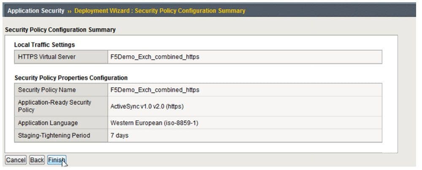This screenshot has width=422, height=170.
Task: Click the Application Language label
Action: [x=48, y=123]
